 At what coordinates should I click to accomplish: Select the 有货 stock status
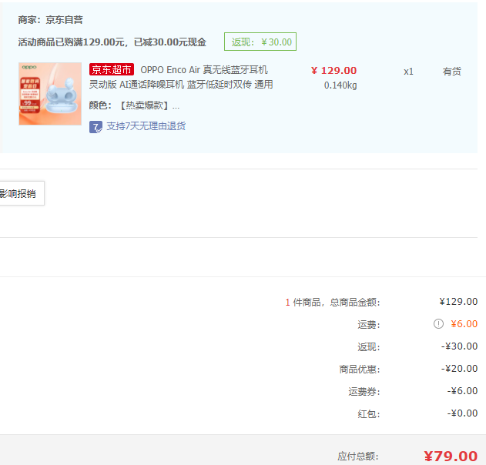tap(451, 72)
